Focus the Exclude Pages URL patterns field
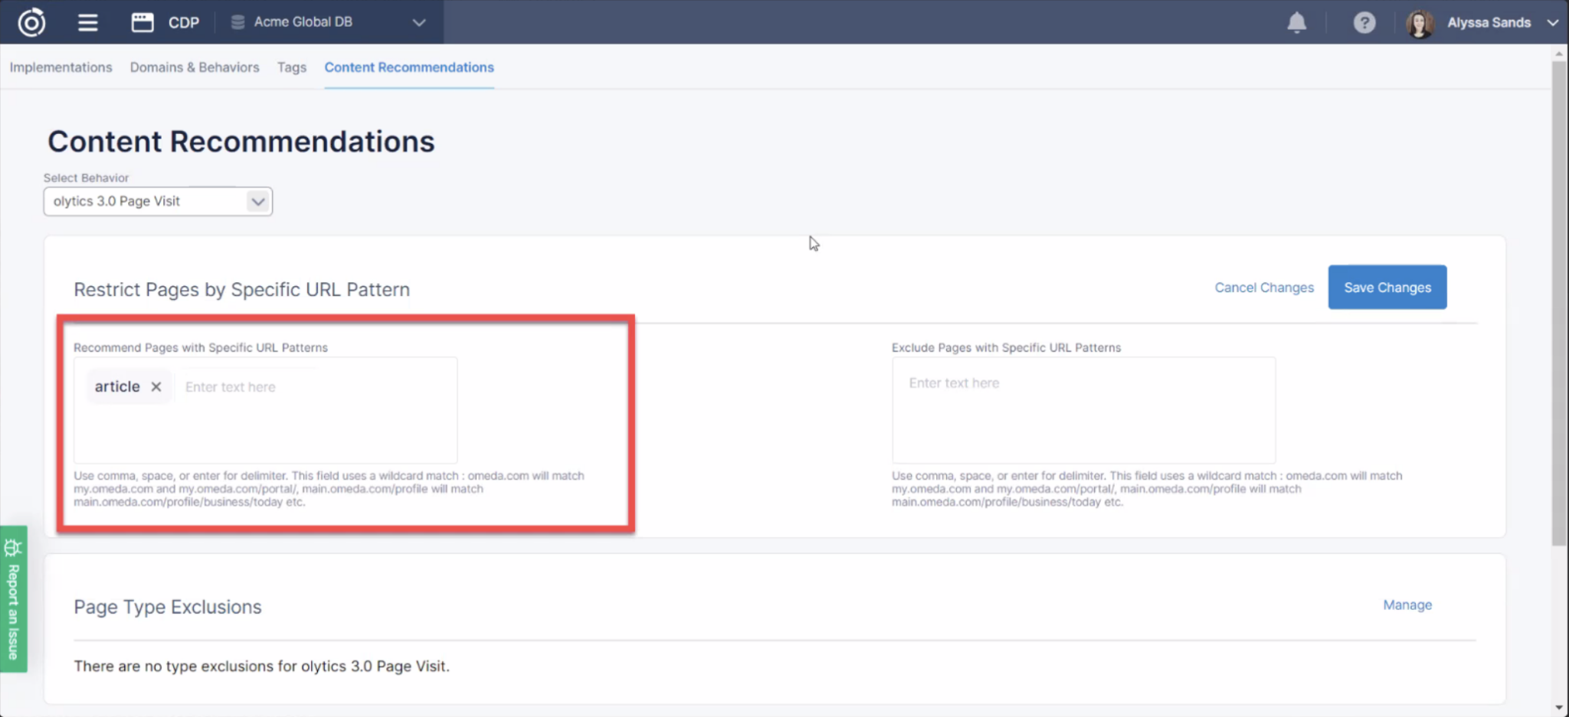Screen dimensions: 1569x717 [1083, 409]
